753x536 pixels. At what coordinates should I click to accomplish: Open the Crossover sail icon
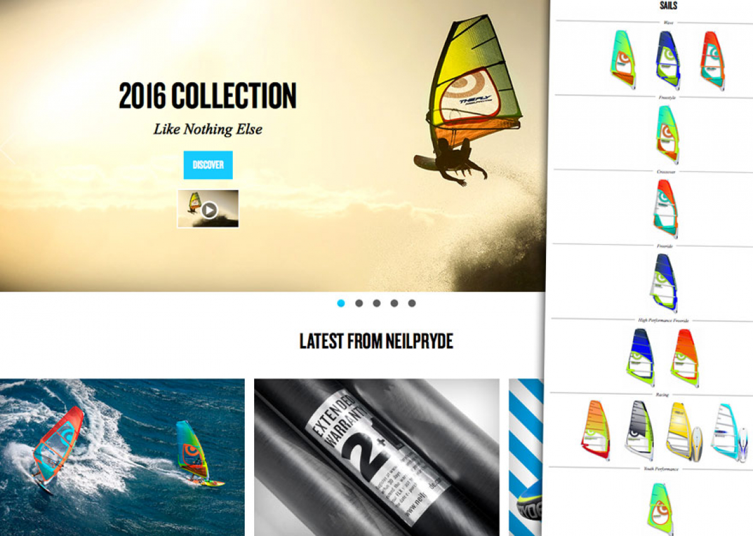coord(665,208)
